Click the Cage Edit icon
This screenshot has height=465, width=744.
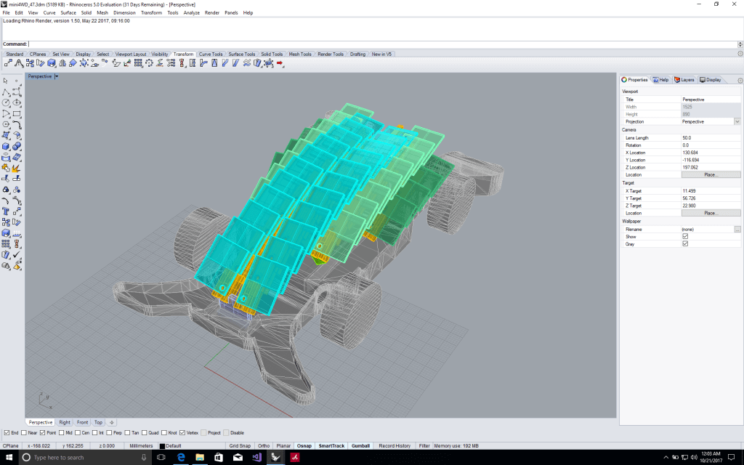point(269,63)
